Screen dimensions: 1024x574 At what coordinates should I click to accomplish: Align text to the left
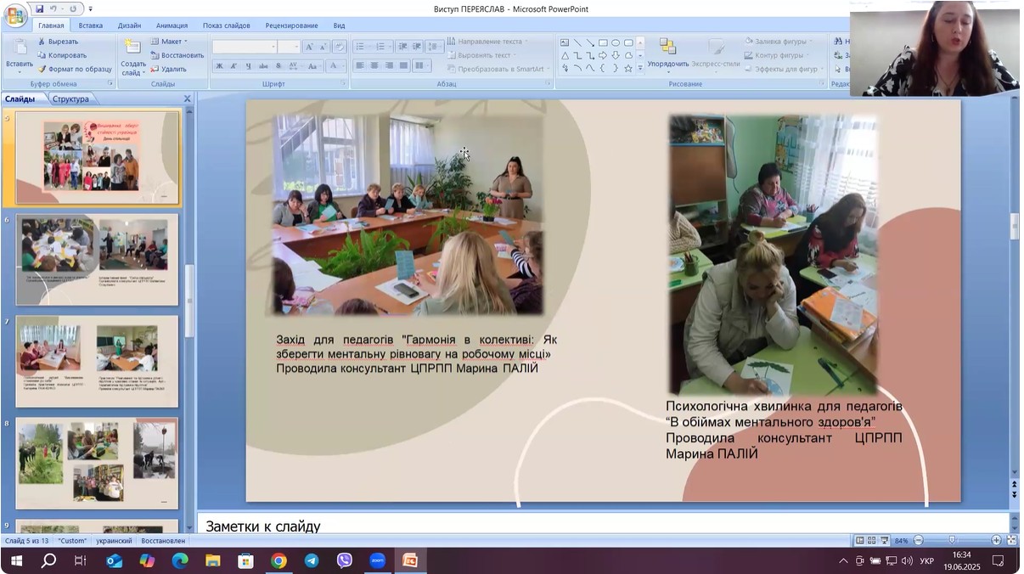(x=360, y=65)
